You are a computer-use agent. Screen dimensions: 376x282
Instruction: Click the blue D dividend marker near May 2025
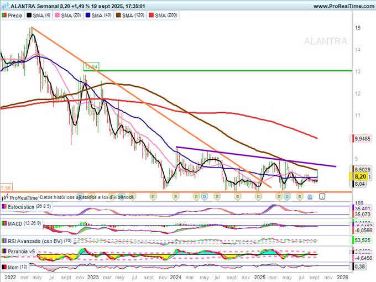(287, 197)
